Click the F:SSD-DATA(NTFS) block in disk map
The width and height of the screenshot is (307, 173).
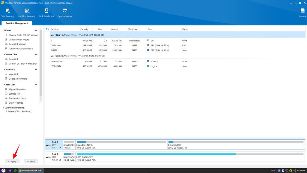(x=190, y=157)
